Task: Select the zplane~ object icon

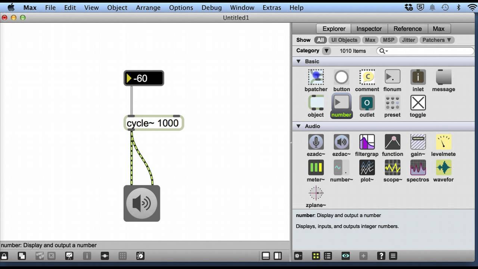Action: 316,193
